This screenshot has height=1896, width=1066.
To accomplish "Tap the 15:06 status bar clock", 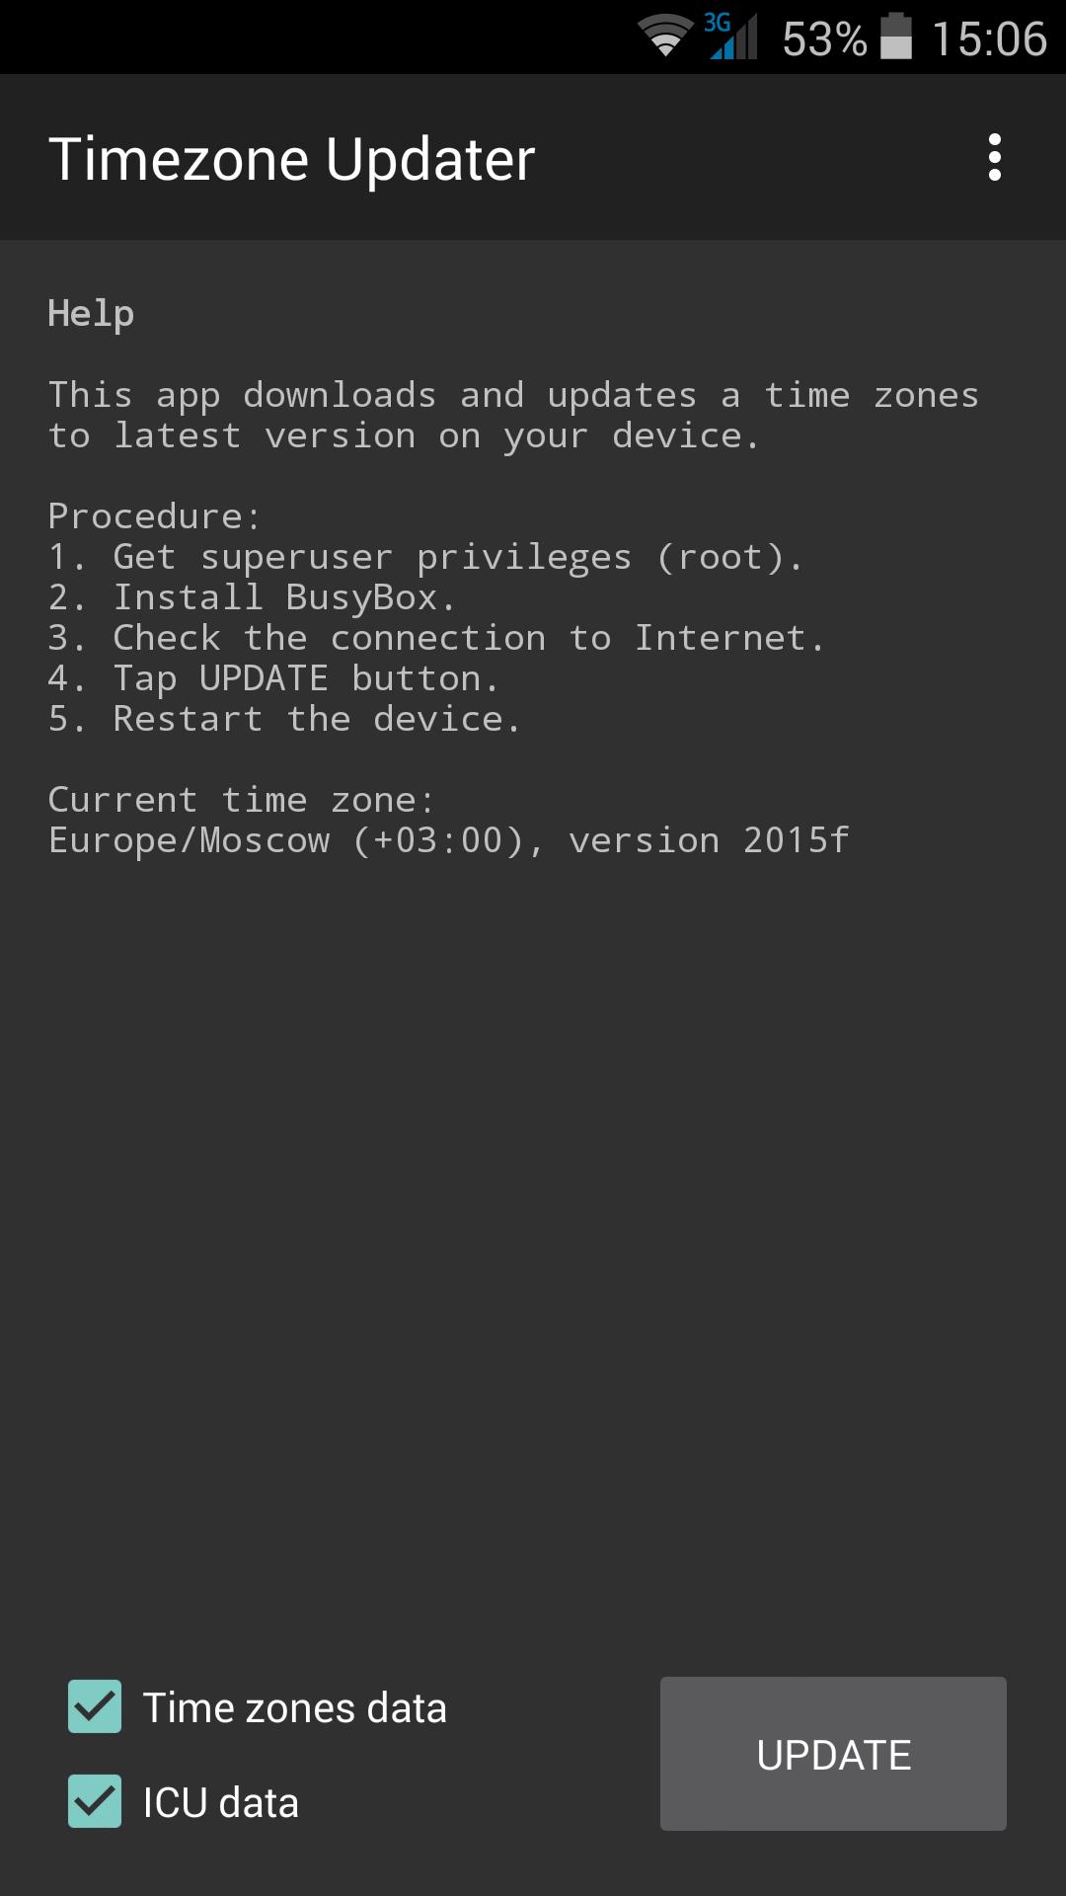I will click(x=989, y=39).
